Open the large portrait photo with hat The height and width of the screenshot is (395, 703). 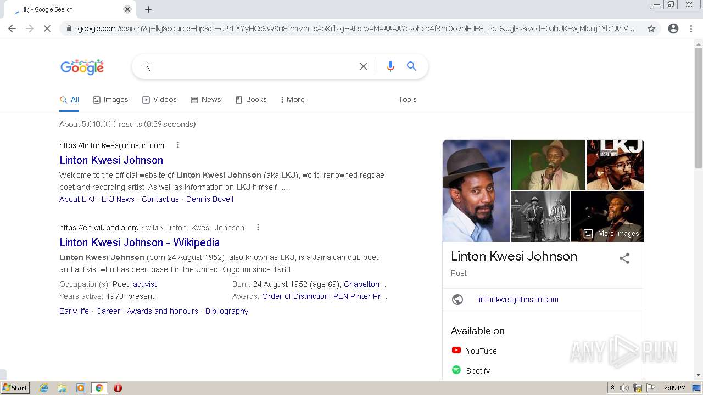(476, 191)
